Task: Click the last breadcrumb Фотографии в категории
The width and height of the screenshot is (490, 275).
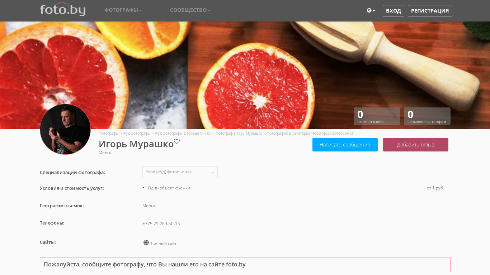Action: 310,133
